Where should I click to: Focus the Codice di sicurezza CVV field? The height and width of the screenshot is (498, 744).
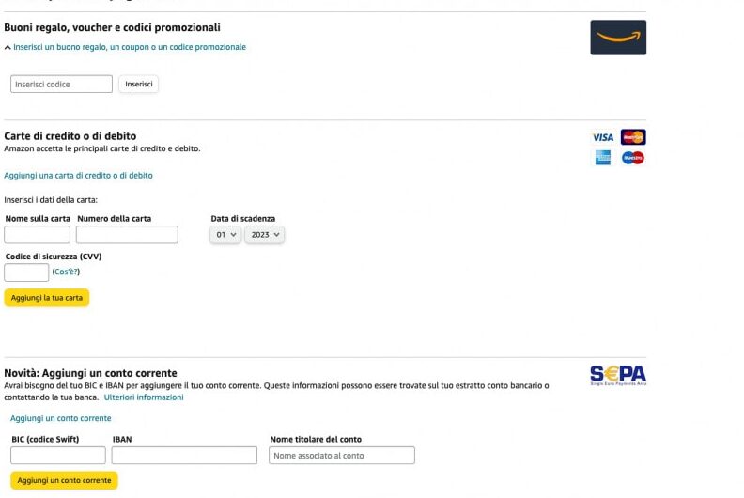[x=26, y=272]
